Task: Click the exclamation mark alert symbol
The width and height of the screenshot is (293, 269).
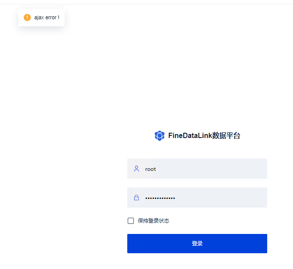Action: [x=27, y=18]
